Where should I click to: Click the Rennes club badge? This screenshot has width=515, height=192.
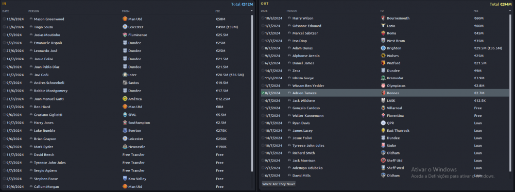pos(383,93)
